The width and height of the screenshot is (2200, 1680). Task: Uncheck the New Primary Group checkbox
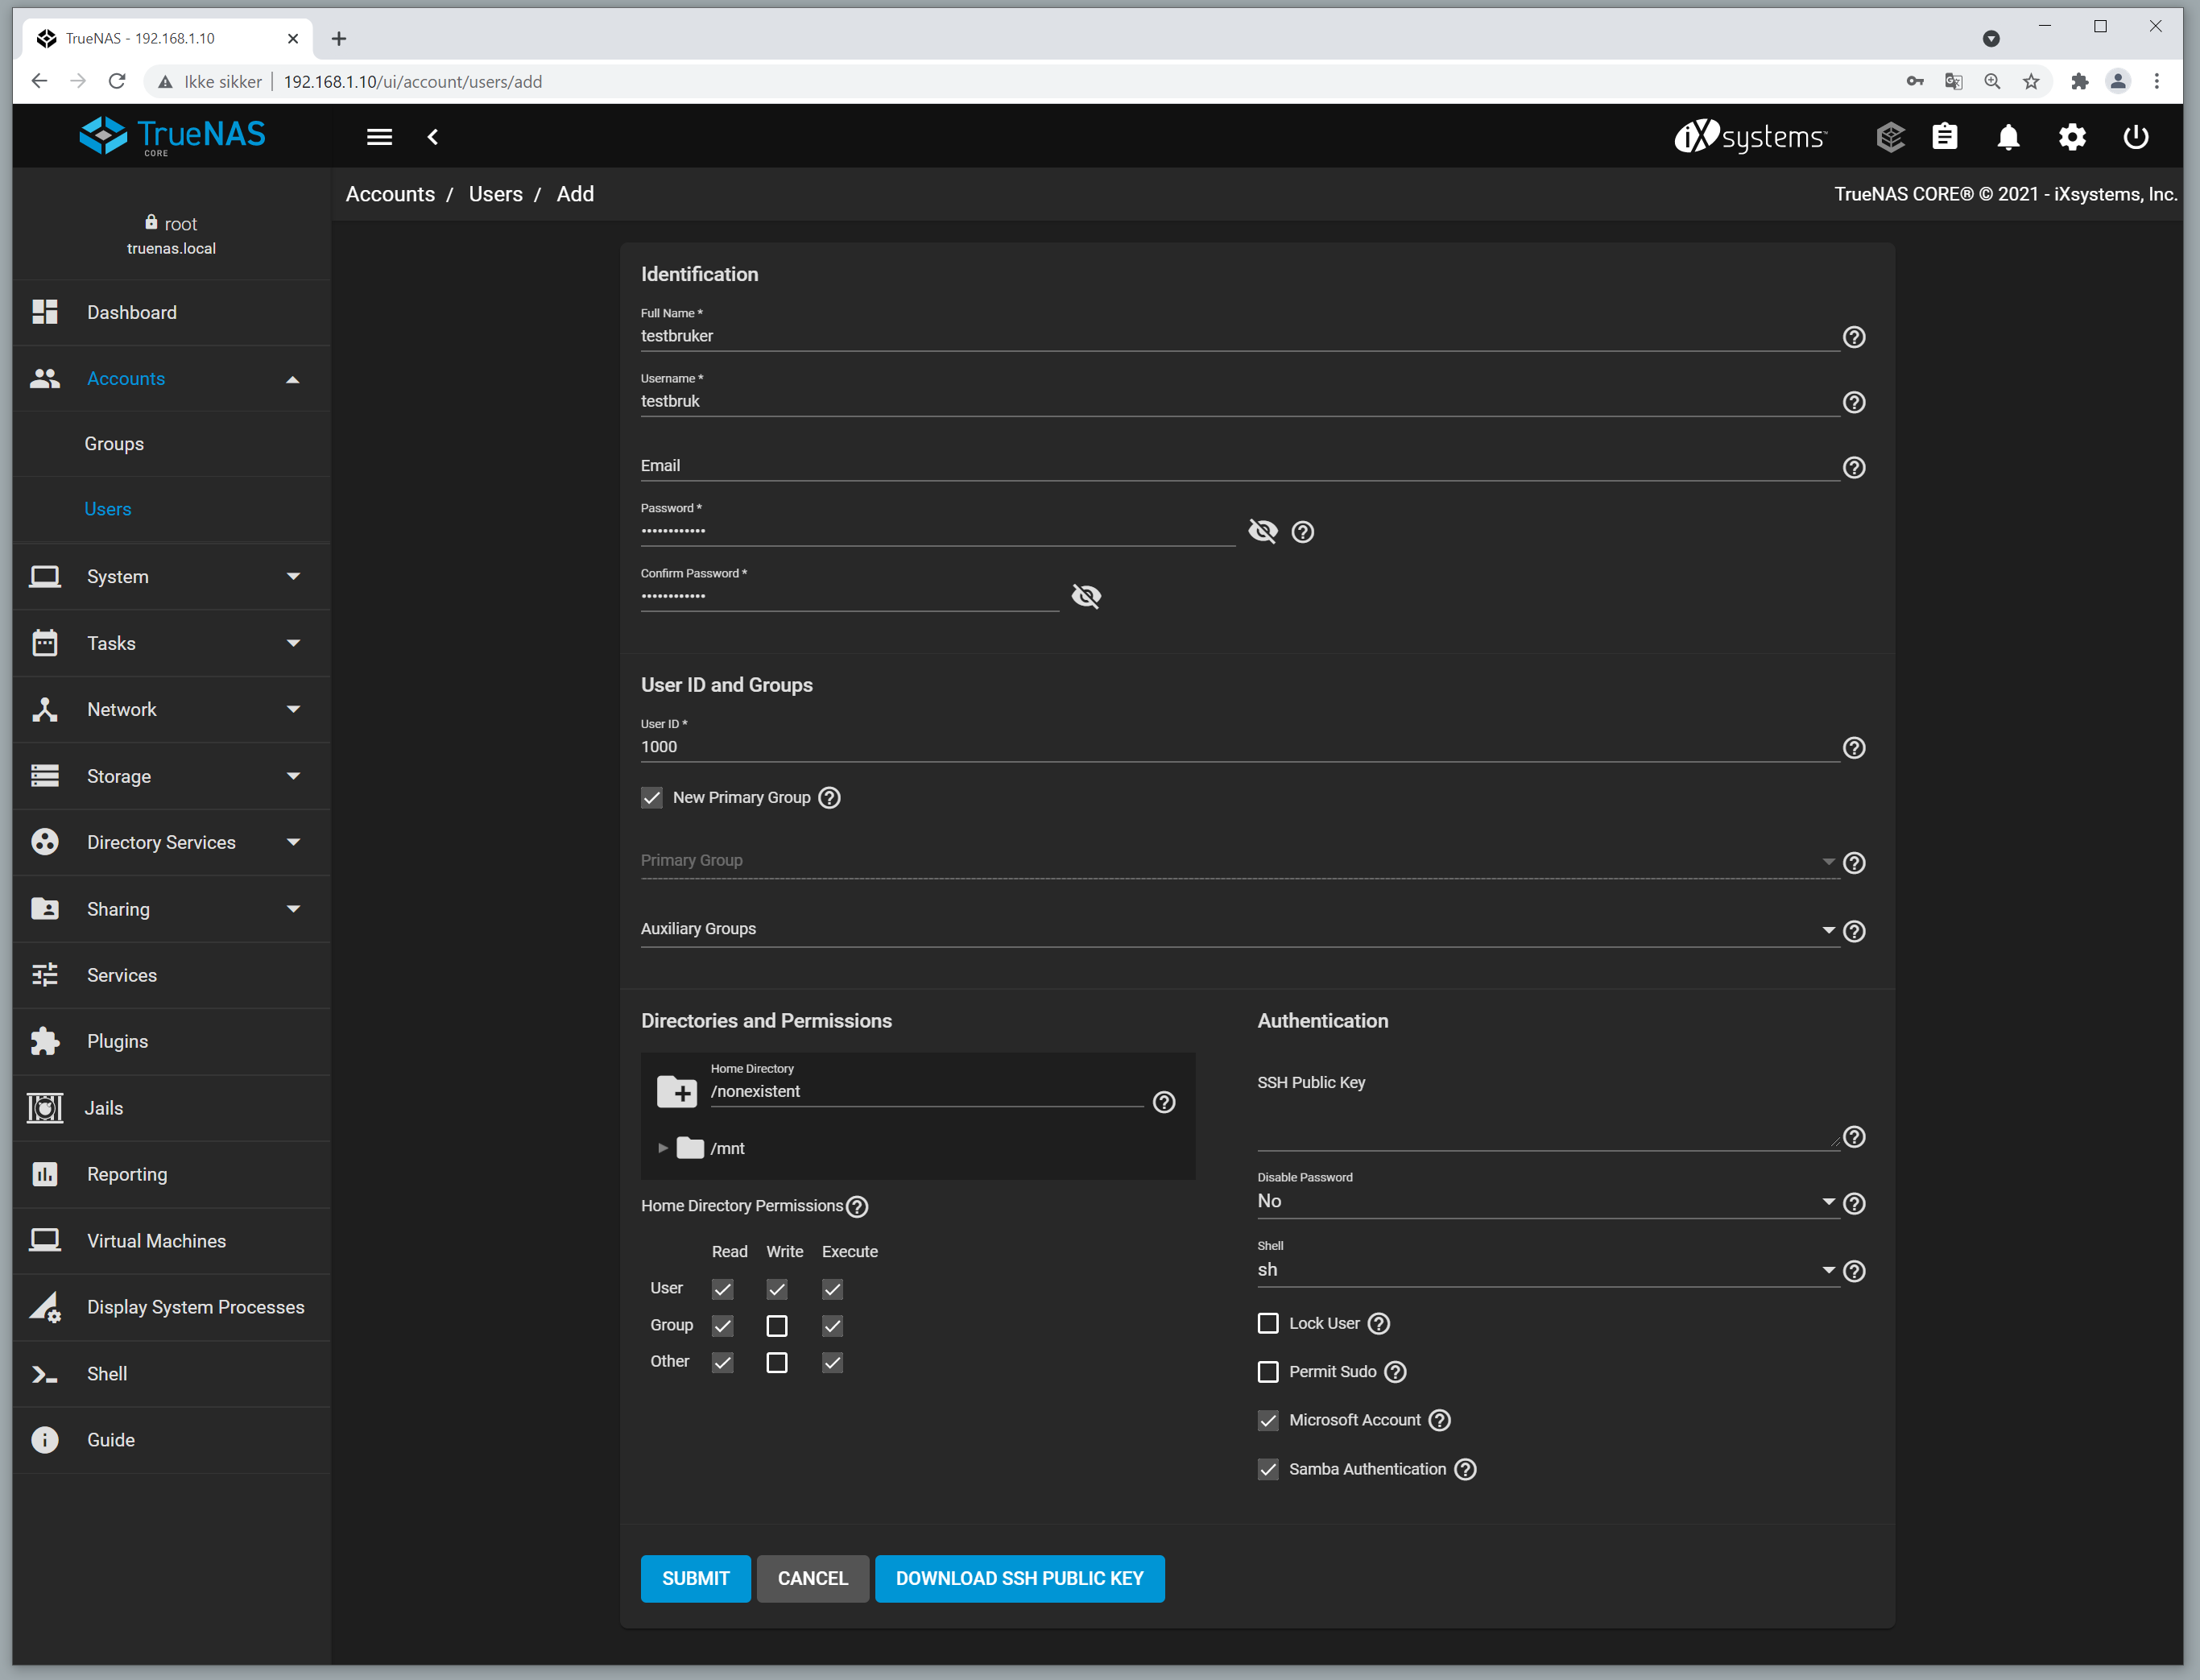coord(652,797)
